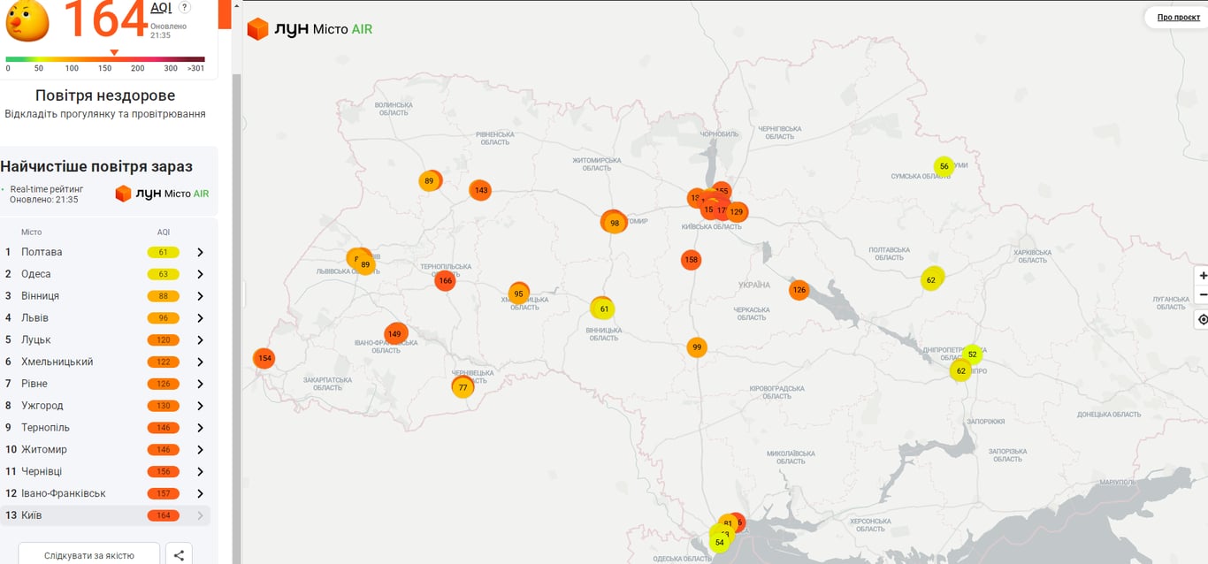Open the Про проєкт link
Viewport: 1208px width, 564px height.
point(1178,17)
